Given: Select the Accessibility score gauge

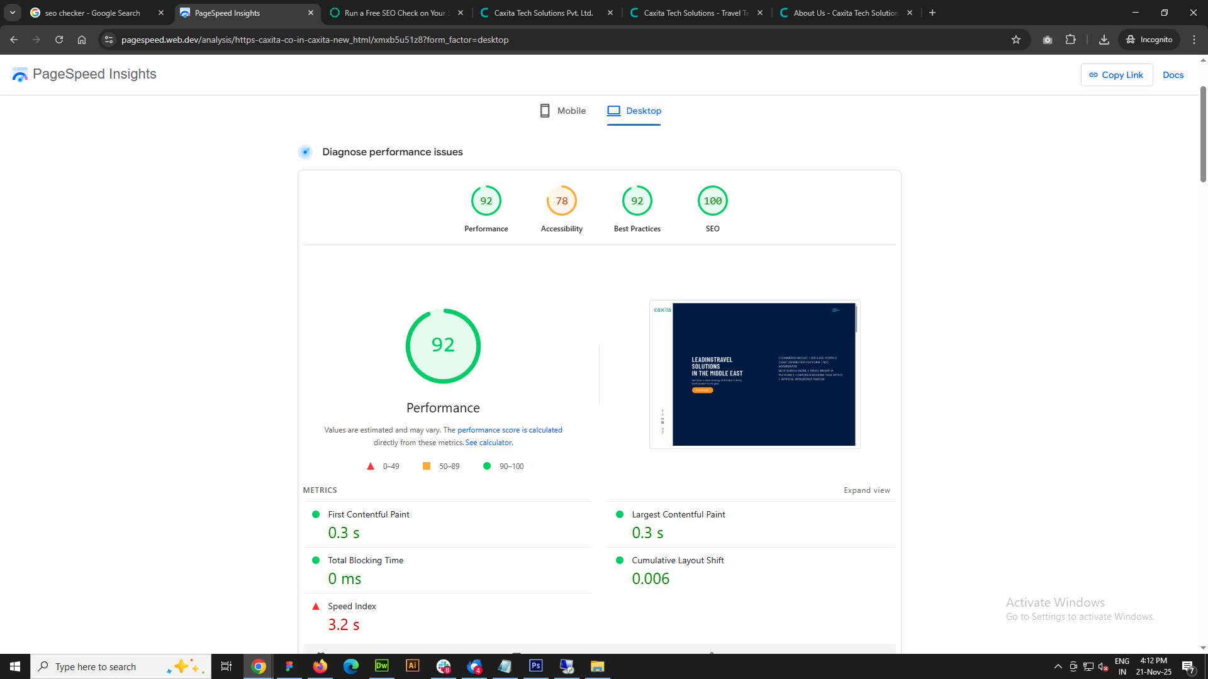Looking at the screenshot, I should click(x=561, y=201).
